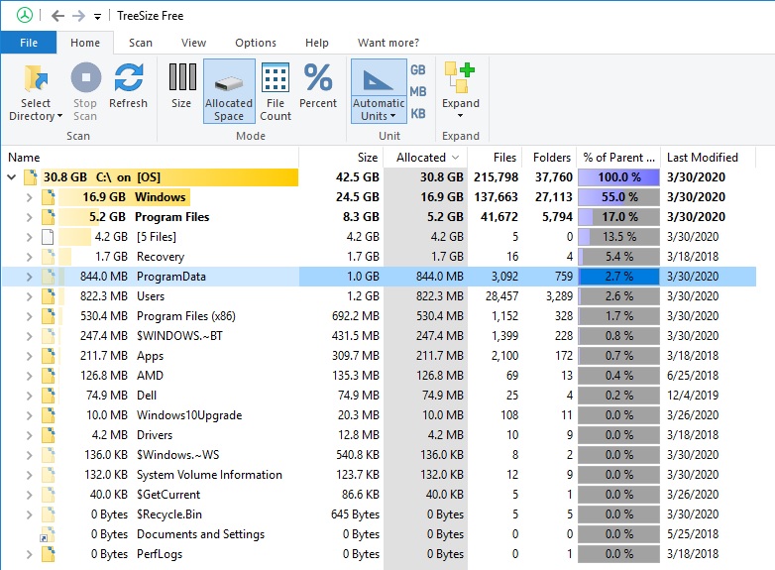Click 12/4/2019 date in Dell row
This screenshot has height=570, width=775.
coord(693,395)
